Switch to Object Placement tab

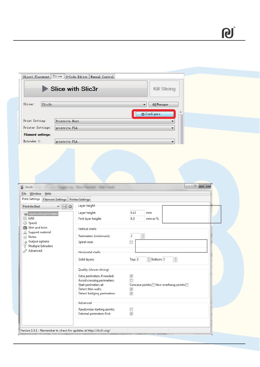[36, 77]
